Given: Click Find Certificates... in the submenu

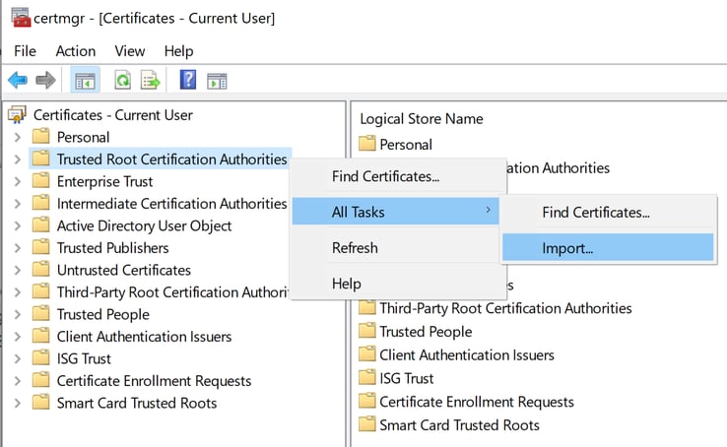Looking at the screenshot, I should tap(608, 212).
